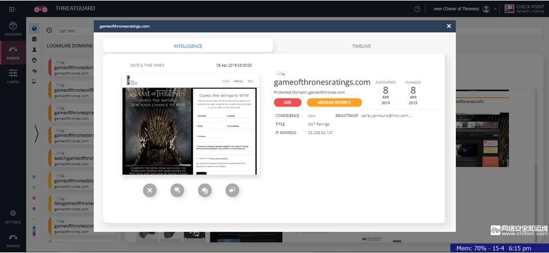
Task: Click the round X dismiss icon below screenshot
Action: click(x=150, y=190)
